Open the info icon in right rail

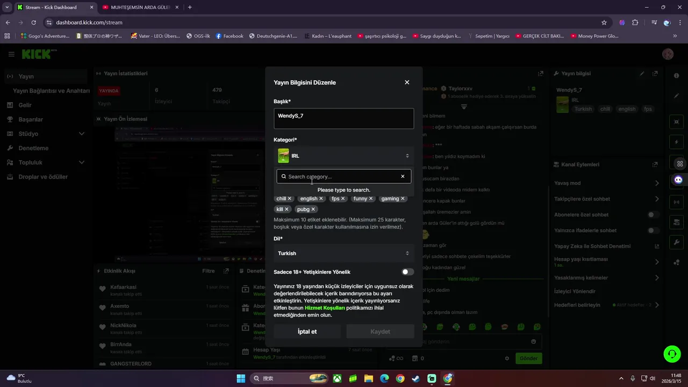[677, 76]
